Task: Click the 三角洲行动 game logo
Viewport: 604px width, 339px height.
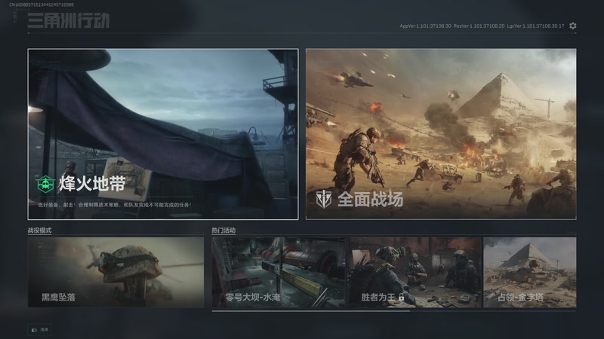Action: (69, 20)
